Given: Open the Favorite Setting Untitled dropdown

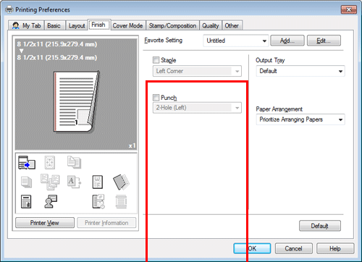Looking at the screenshot, I should (x=236, y=41).
